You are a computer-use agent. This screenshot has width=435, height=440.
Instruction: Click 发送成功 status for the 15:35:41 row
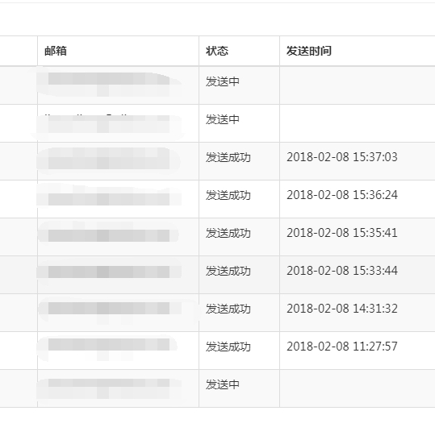pos(228,233)
